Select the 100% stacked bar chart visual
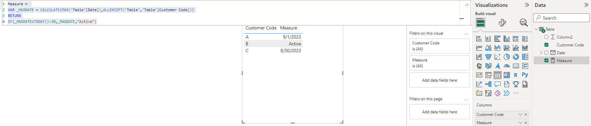Image resolution: width=591 pixels, height=126 pixels. 516,39
